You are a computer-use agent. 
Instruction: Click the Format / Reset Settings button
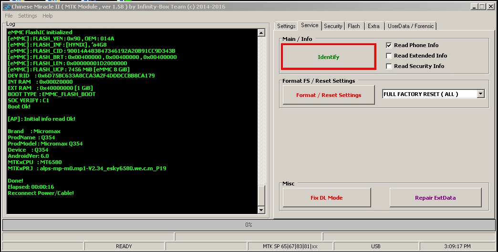[x=328, y=95]
